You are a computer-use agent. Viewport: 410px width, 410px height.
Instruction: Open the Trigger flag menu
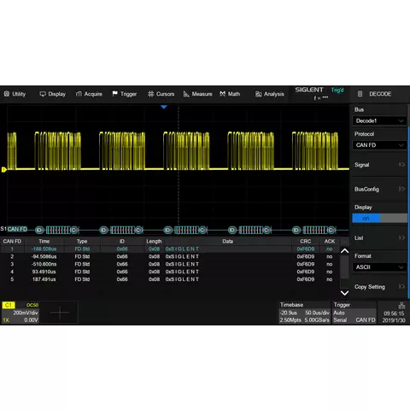tap(114, 94)
